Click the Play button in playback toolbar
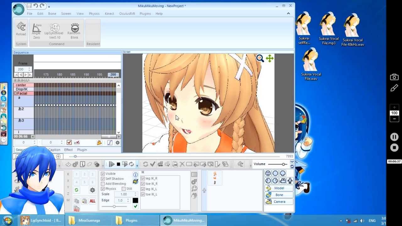The width and height of the screenshot is (402, 226). click(x=112, y=164)
